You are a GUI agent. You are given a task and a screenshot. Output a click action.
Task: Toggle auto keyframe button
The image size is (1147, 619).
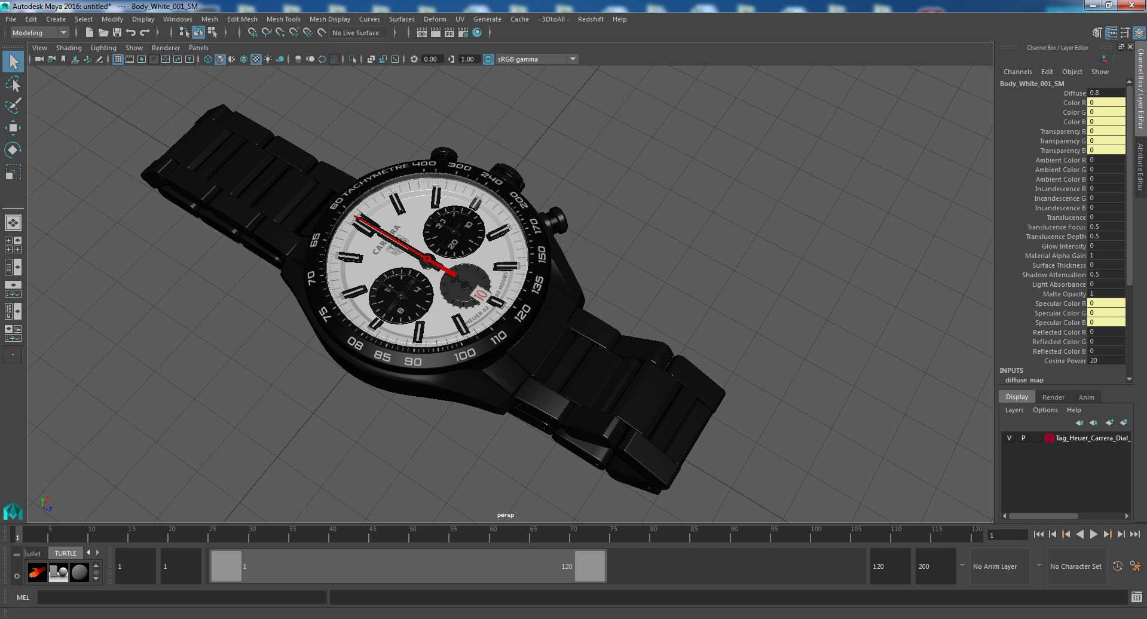click(x=1117, y=566)
